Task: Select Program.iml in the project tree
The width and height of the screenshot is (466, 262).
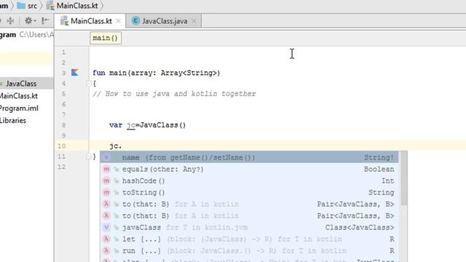Action: click(x=19, y=108)
